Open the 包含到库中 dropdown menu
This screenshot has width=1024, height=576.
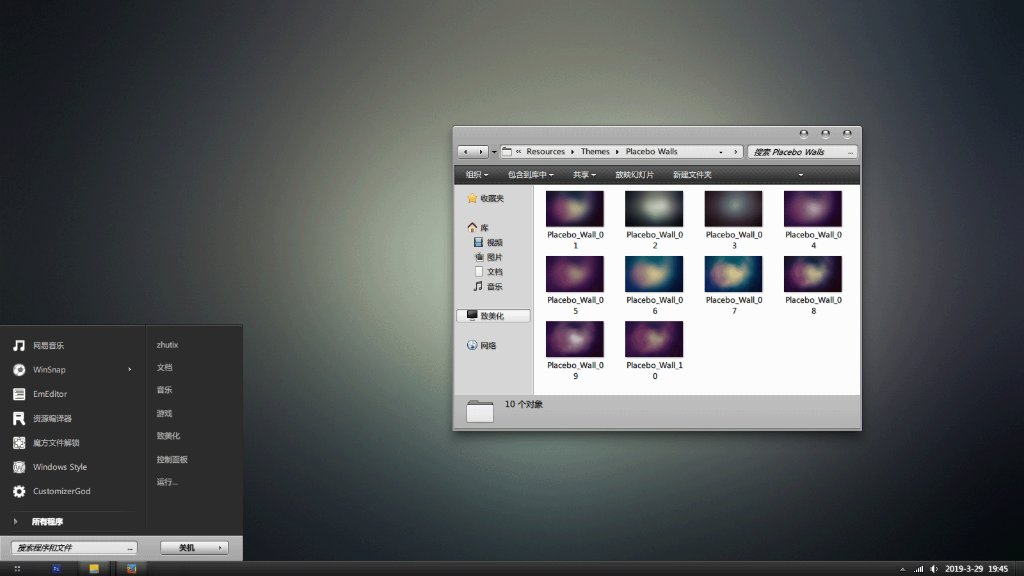531,175
